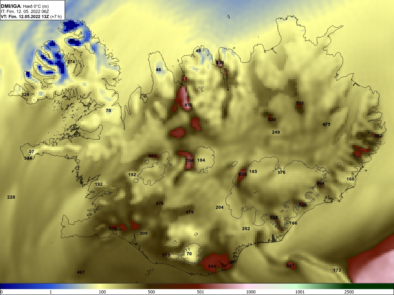The image size is (394, 295).
Task: Click the 626 value label
Action: point(243,174)
